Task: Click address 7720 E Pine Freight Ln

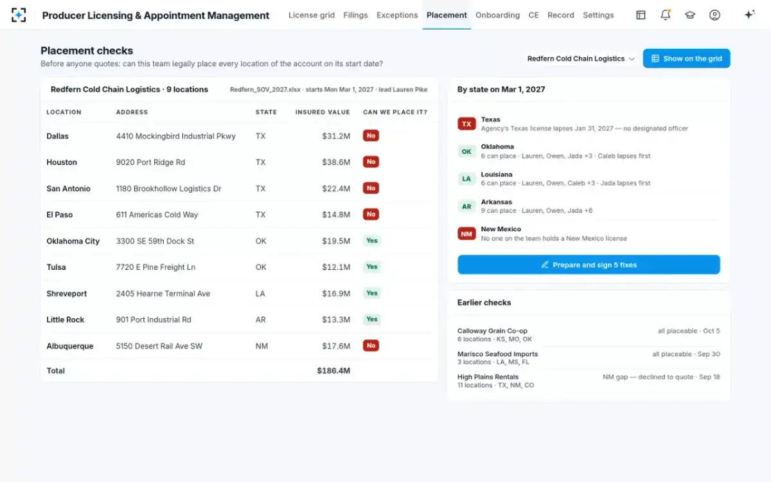Action: point(155,267)
